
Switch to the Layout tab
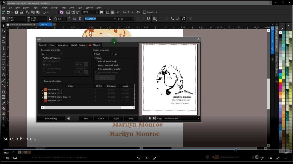point(74,45)
